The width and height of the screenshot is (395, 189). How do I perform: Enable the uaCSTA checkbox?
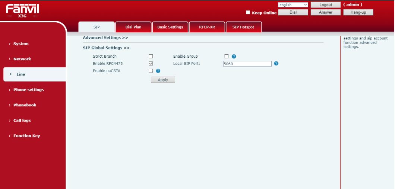click(151, 71)
